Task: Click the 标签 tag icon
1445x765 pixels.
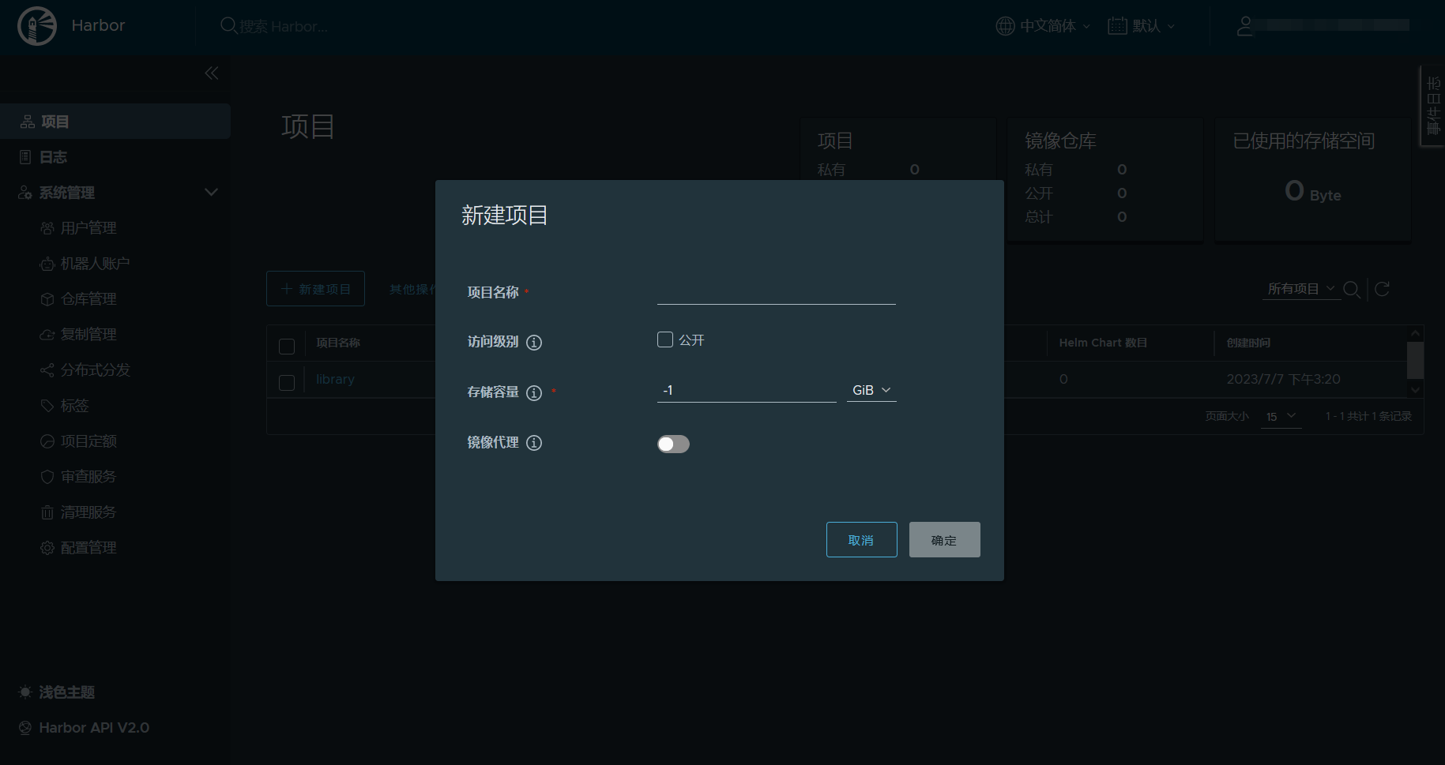Action: click(x=47, y=406)
